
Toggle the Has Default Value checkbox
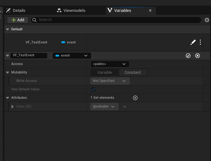93,89
